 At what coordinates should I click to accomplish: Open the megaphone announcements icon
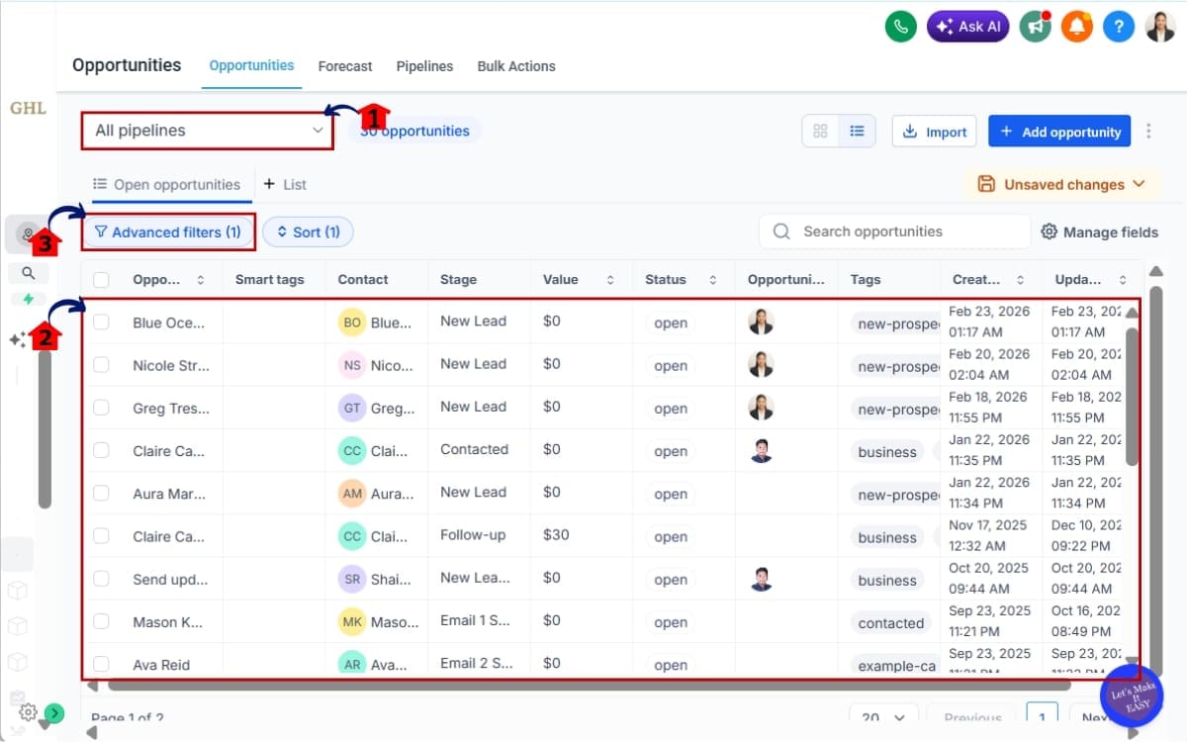1036,27
